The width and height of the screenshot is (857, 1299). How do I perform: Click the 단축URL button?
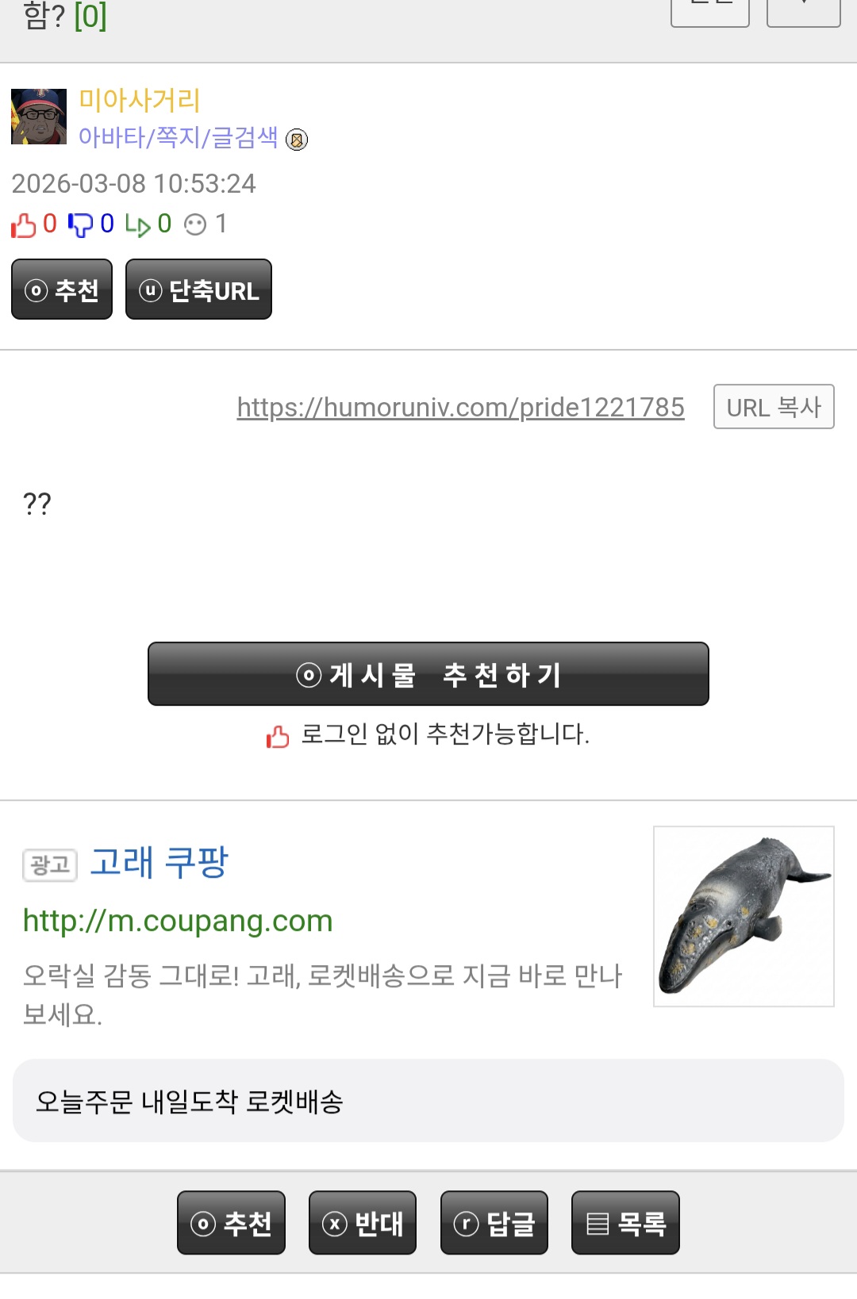(198, 289)
